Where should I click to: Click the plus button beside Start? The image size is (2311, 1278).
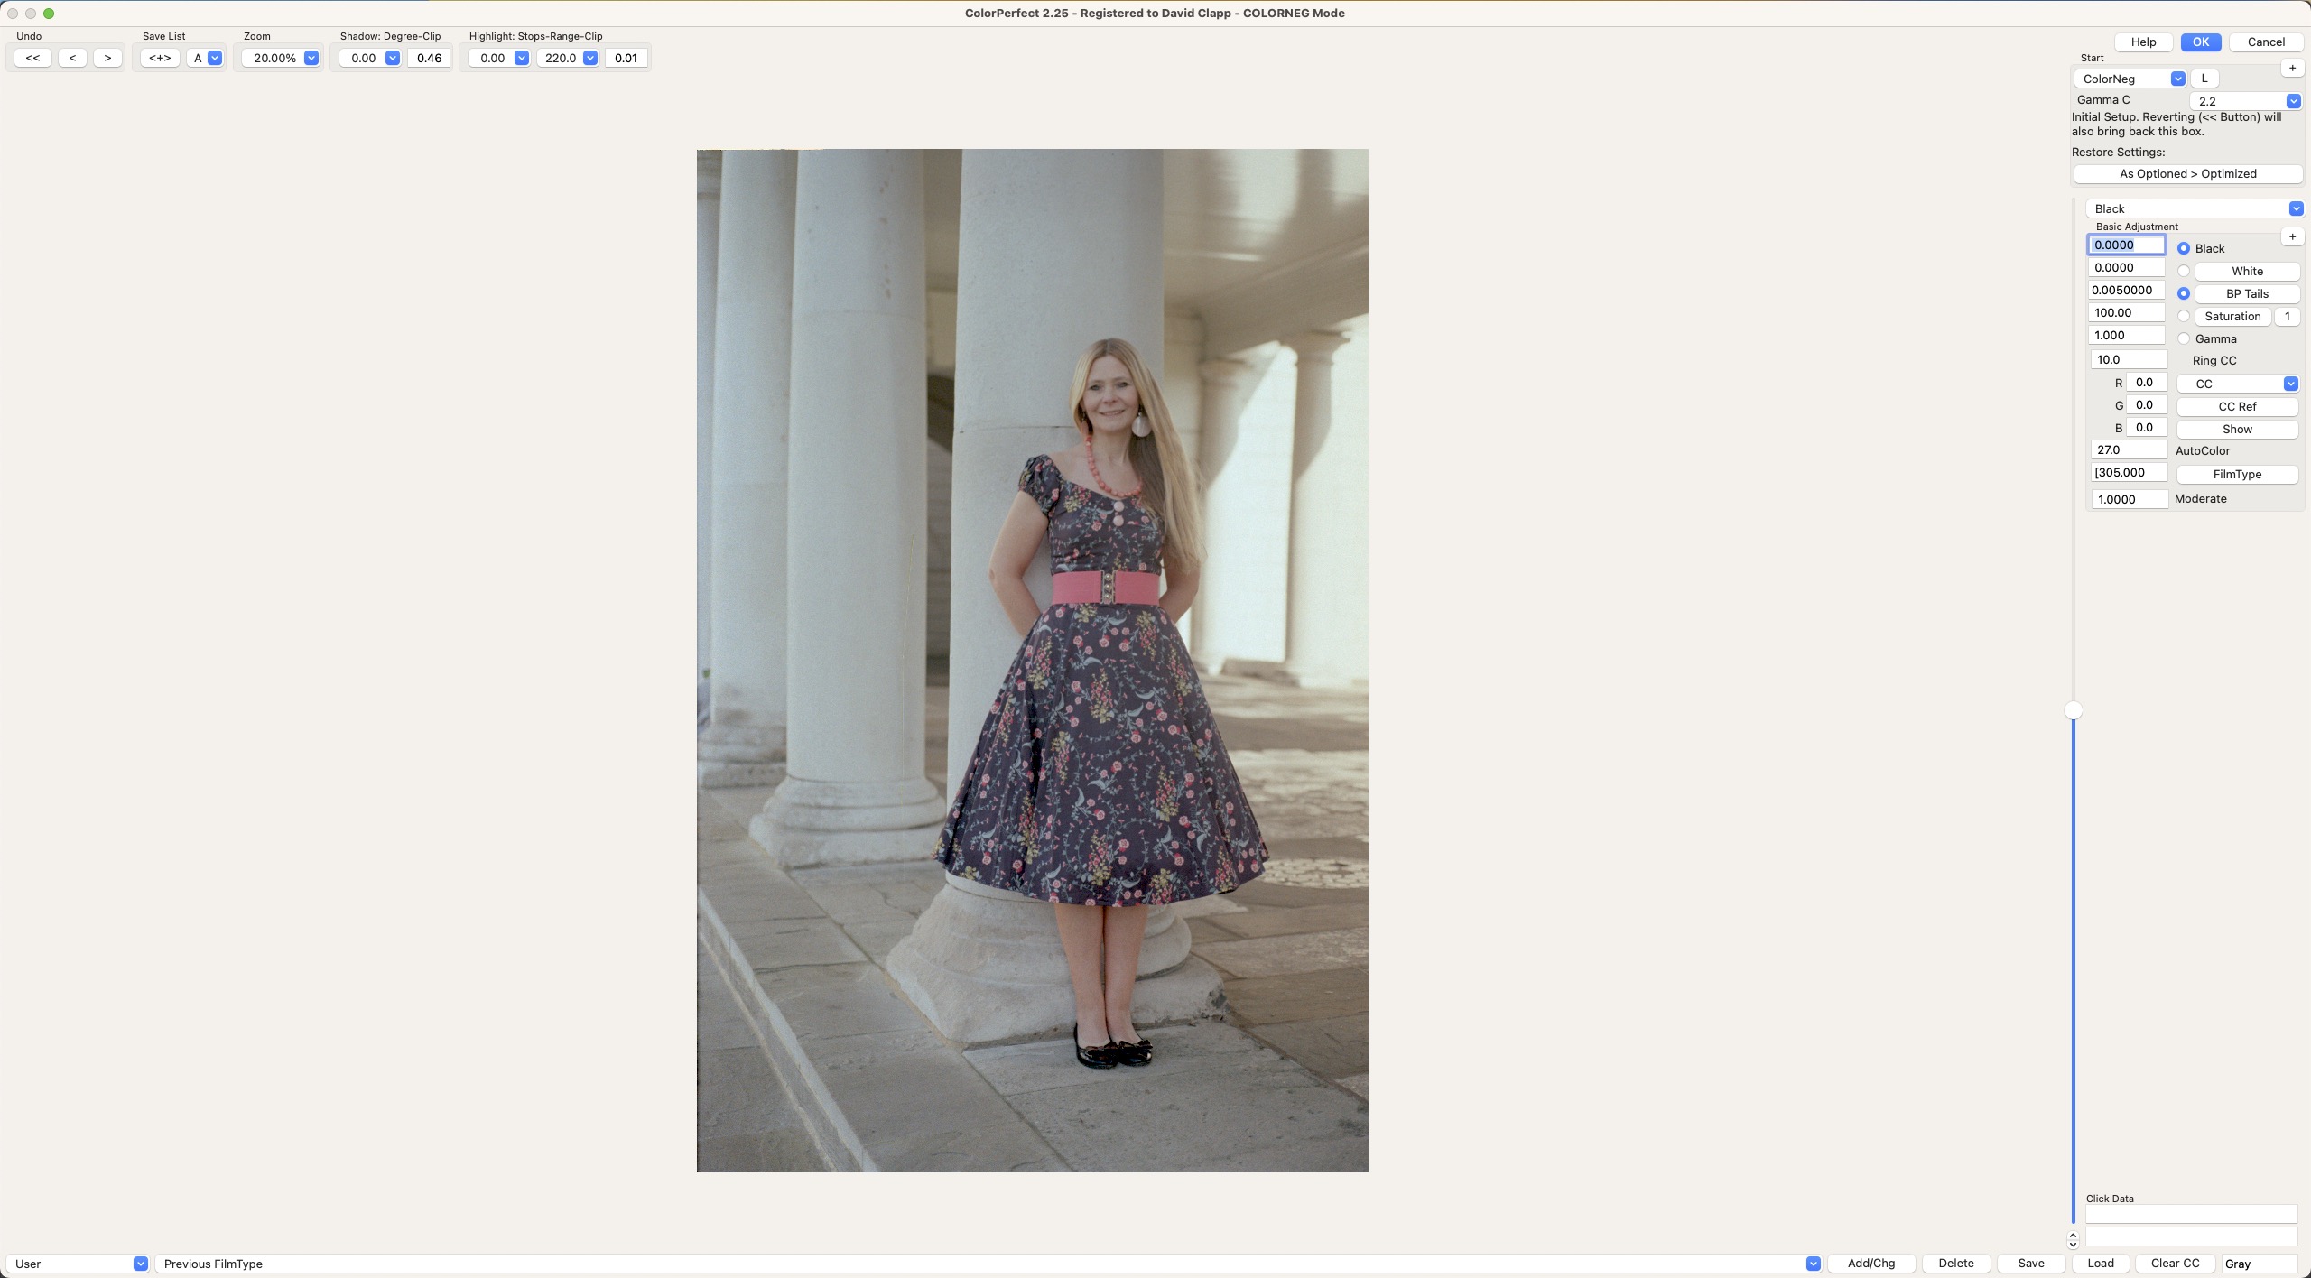[x=2292, y=68]
